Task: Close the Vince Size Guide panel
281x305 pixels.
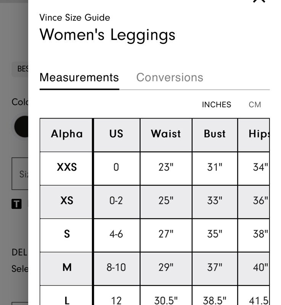Action: 259,1
